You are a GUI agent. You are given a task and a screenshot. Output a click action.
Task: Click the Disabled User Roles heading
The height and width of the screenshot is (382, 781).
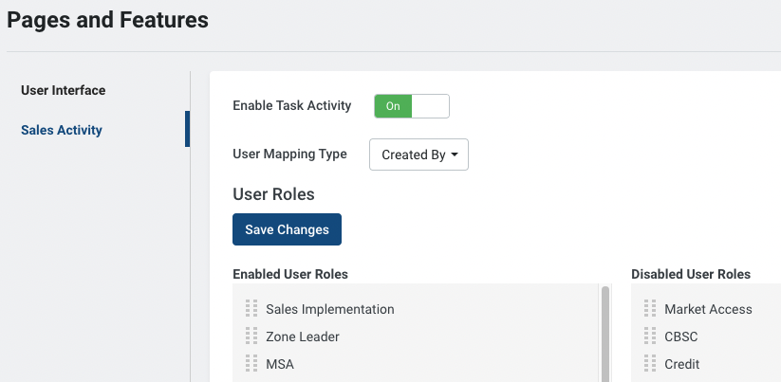pos(691,274)
